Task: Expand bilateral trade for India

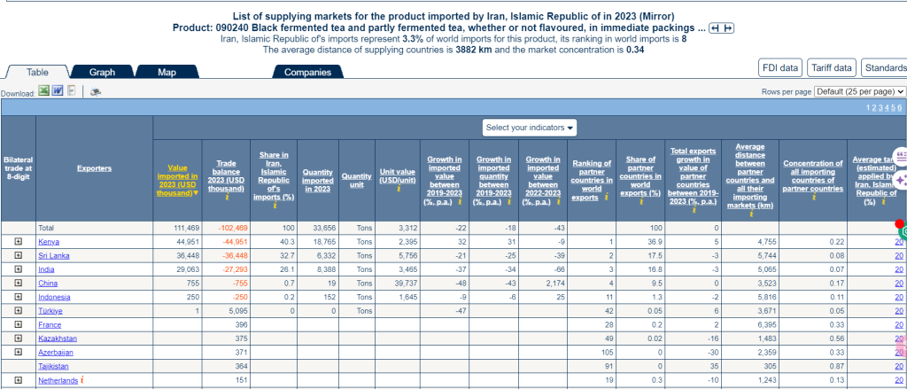Action: point(19,269)
